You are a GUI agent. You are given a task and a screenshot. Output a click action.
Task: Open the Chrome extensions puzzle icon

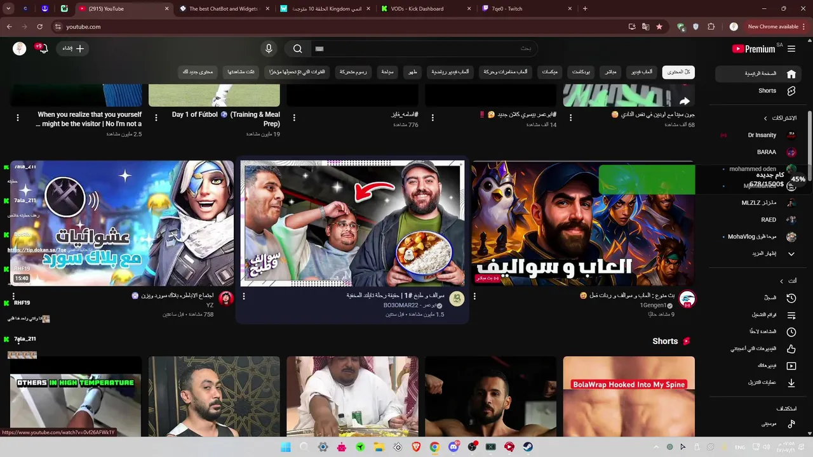pos(711,27)
